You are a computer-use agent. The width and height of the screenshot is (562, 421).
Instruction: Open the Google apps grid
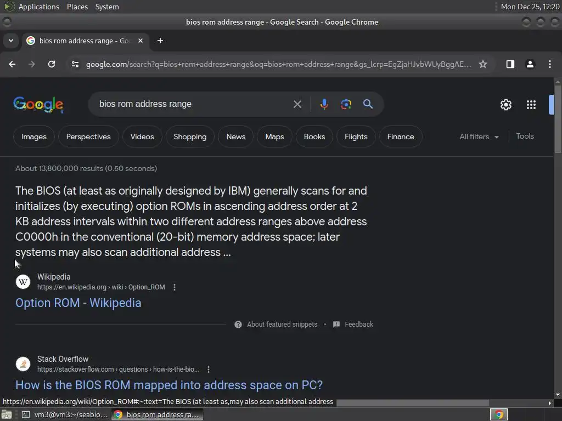point(531,105)
